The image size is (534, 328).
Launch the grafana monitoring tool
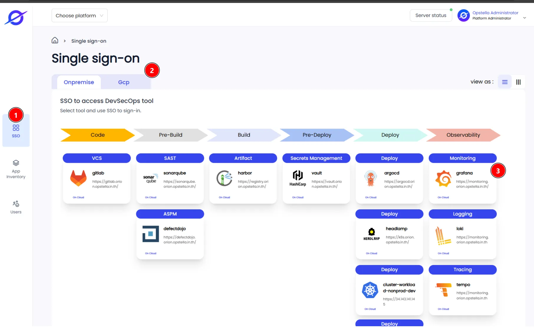coord(463,183)
